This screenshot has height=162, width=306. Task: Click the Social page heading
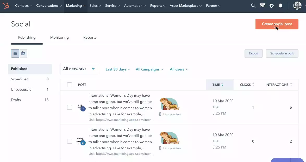[x=21, y=24]
